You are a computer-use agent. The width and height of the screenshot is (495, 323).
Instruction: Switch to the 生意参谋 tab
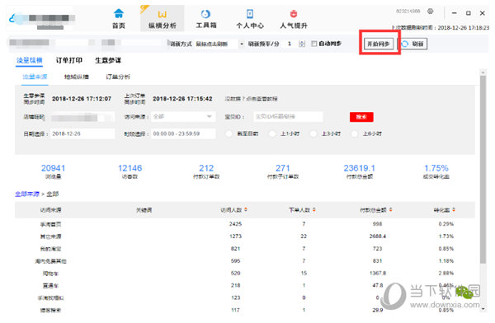[x=108, y=60]
